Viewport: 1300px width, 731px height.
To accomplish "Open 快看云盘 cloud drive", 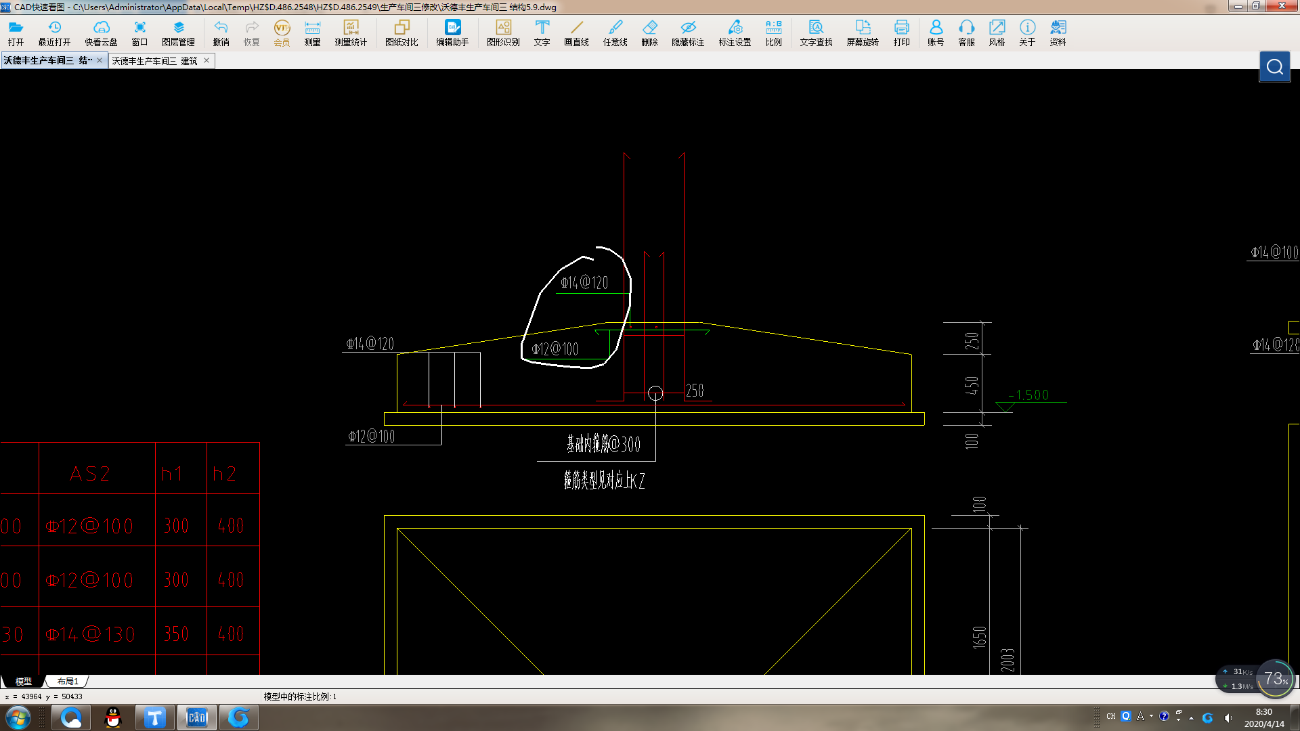I will (x=101, y=32).
